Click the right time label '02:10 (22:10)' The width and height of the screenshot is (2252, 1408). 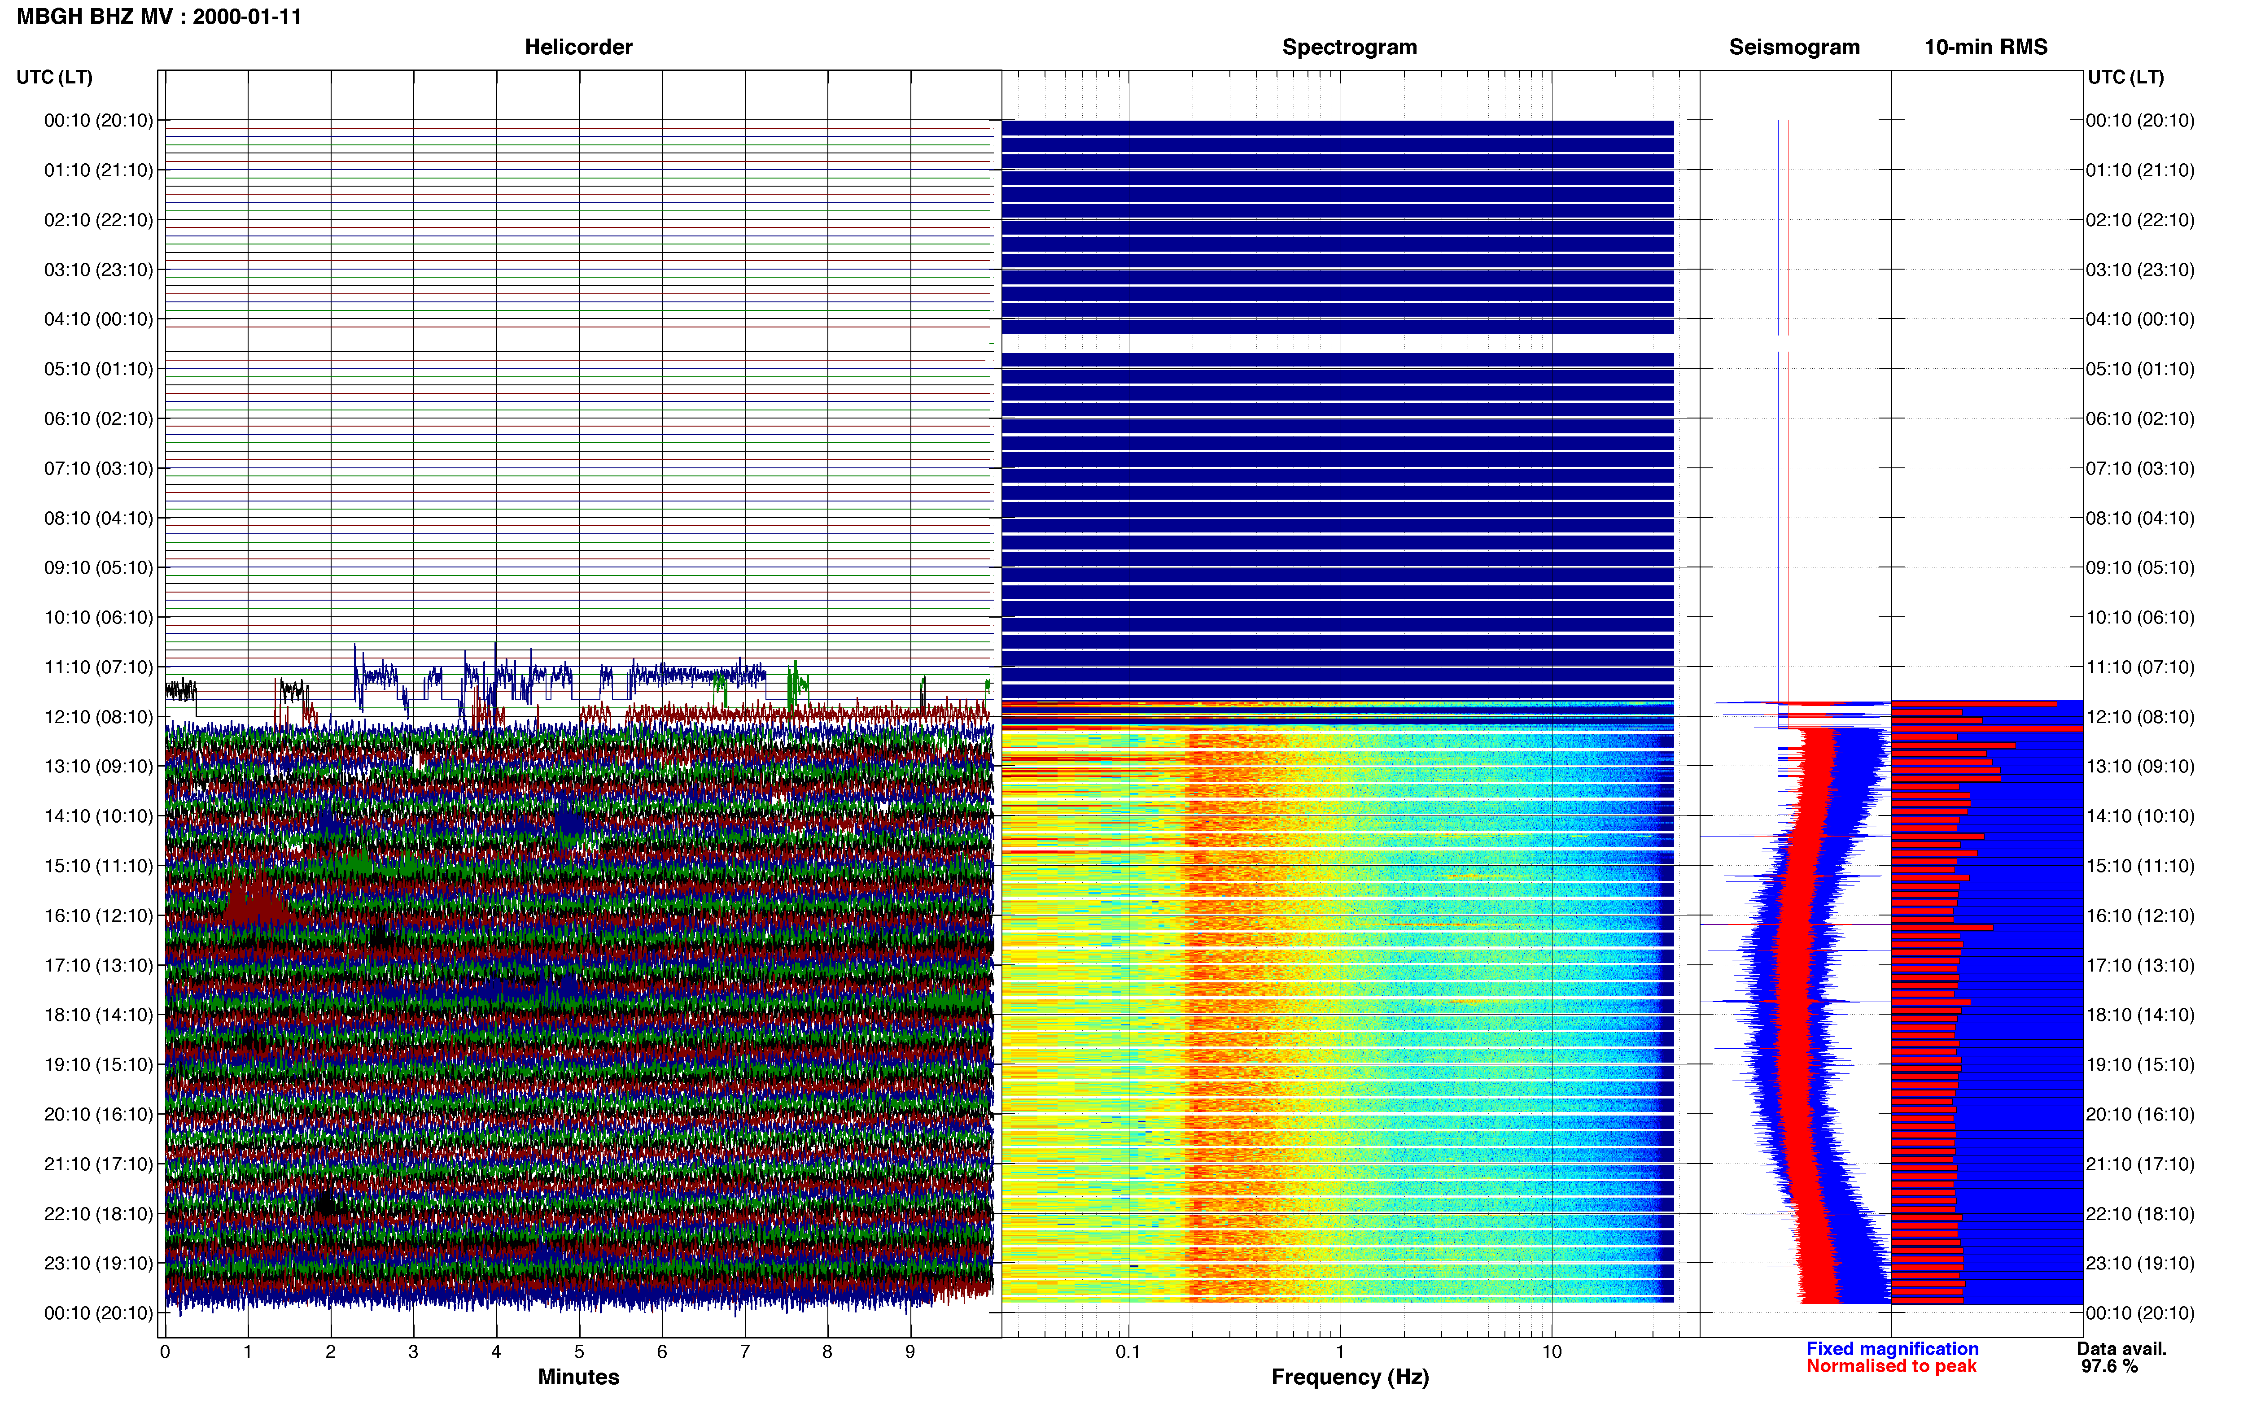point(2140,220)
